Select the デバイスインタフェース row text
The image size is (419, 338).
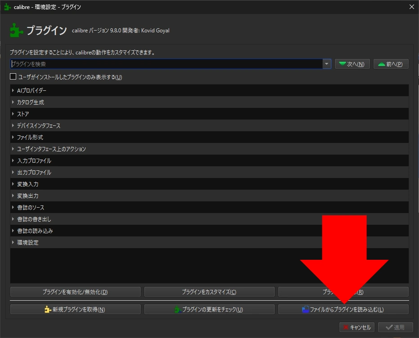tap(39, 125)
